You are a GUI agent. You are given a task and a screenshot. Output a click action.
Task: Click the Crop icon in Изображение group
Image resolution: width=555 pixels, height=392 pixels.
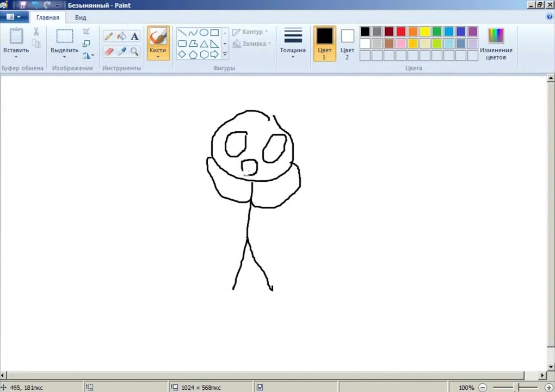(87, 32)
